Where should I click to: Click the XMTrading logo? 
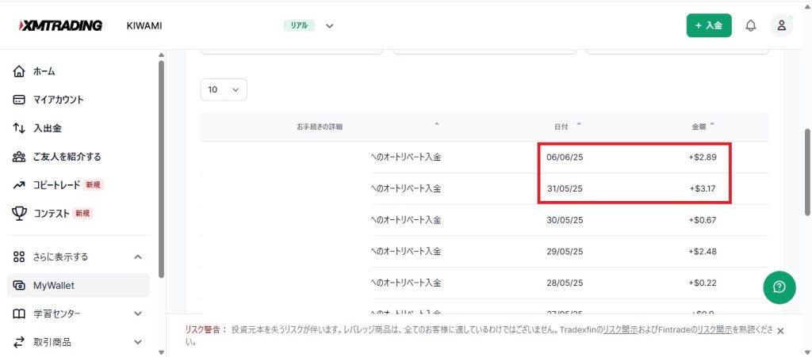(60, 25)
